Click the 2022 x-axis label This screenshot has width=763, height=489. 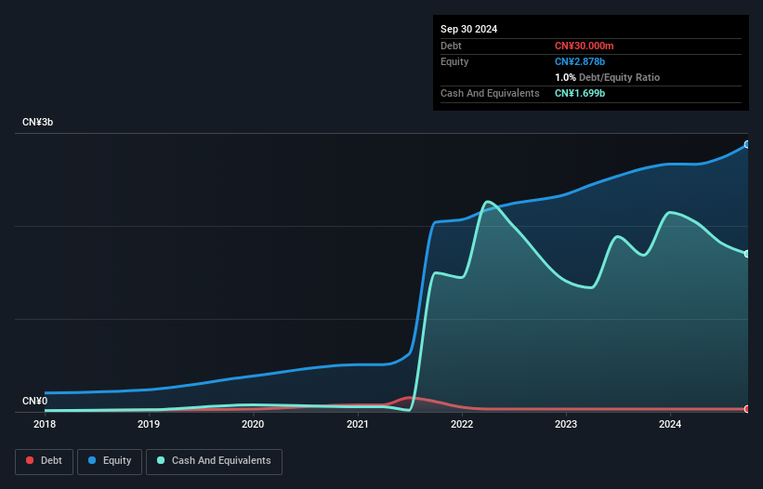click(x=462, y=424)
